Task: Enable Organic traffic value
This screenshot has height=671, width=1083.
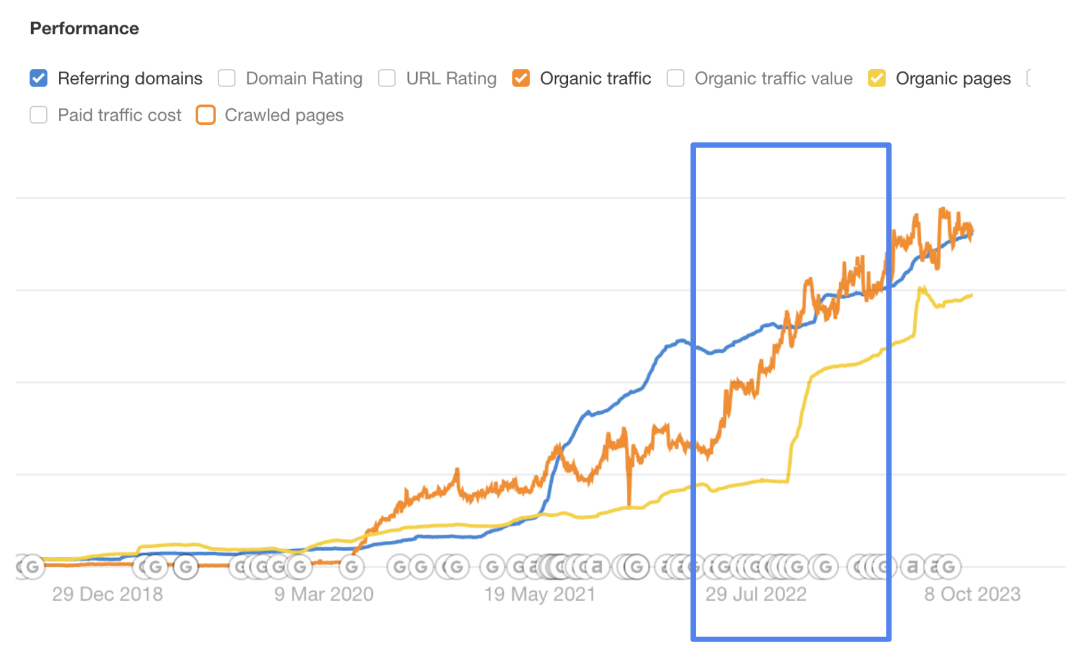Action: [x=675, y=78]
